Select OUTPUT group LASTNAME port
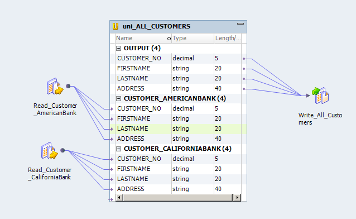356x219 pixels. click(178, 78)
